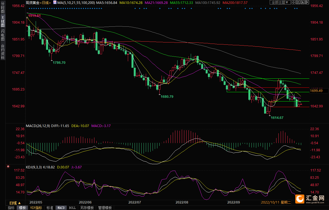Click the 另存模板 button

coord(87,208)
